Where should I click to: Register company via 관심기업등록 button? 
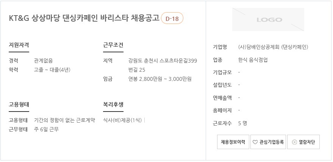pyautogui.click(x=268, y=142)
